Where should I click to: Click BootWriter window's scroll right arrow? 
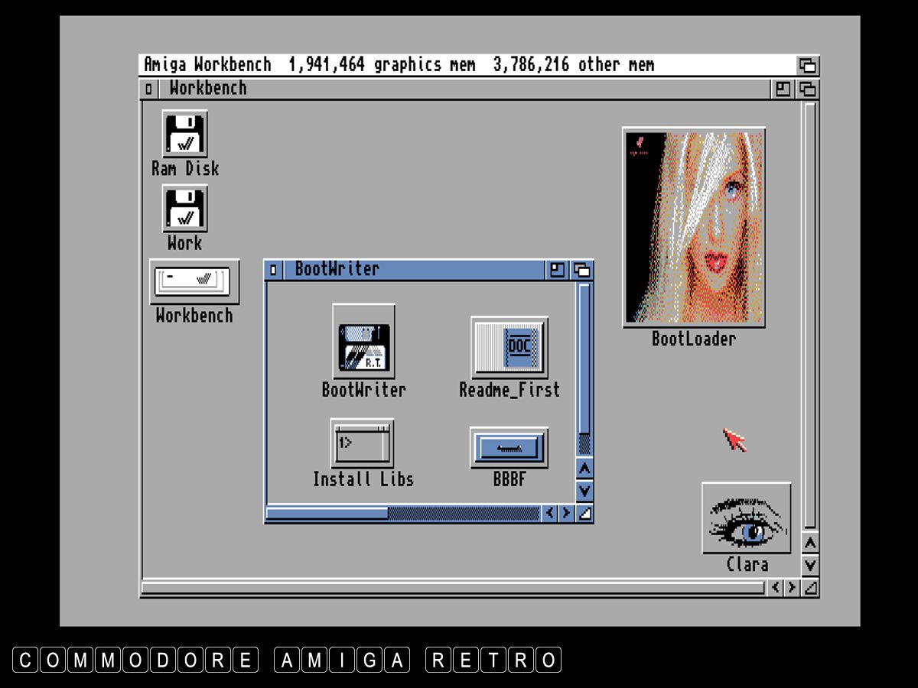pyautogui.click(x=566, y=513)
